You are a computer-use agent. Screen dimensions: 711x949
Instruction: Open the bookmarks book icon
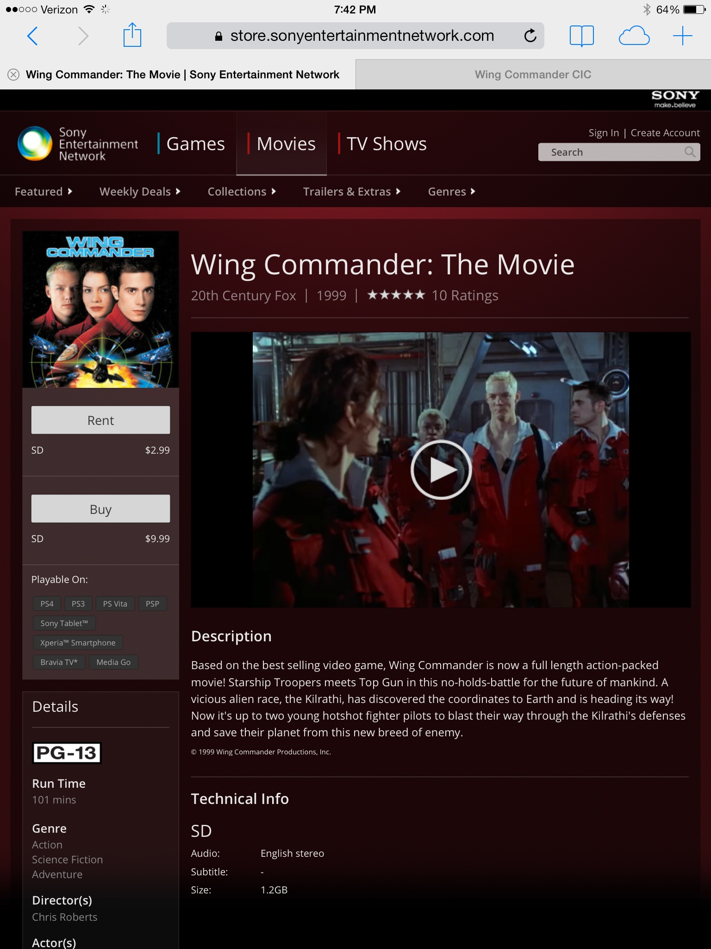(x=581, y=36)
